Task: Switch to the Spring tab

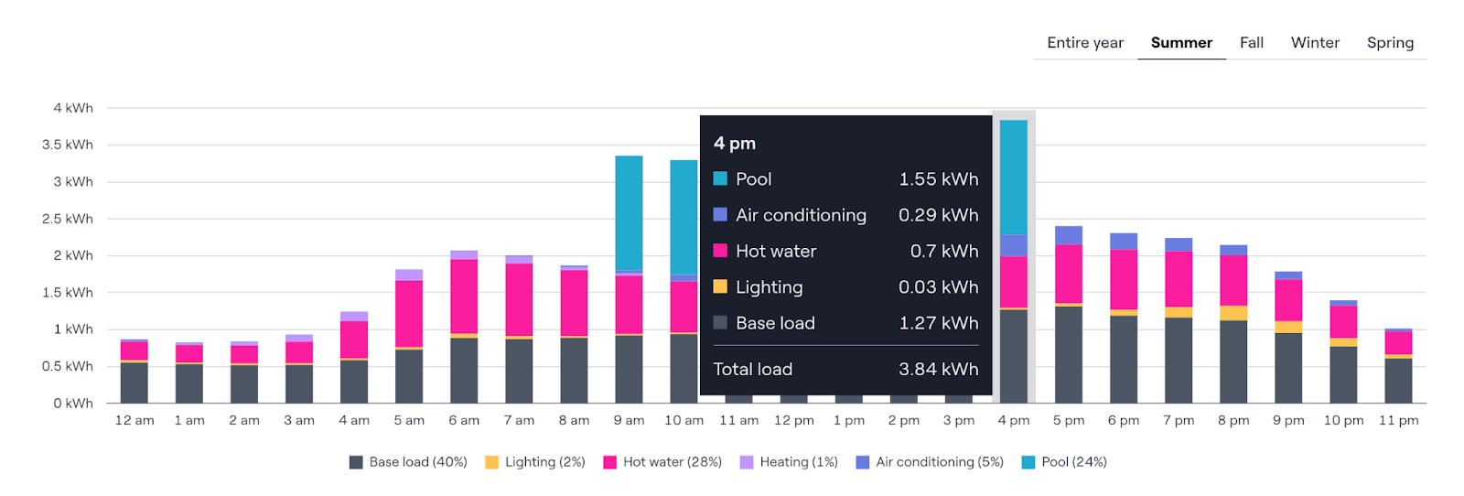Action: pyautogui.click(x=1390, y=43)
